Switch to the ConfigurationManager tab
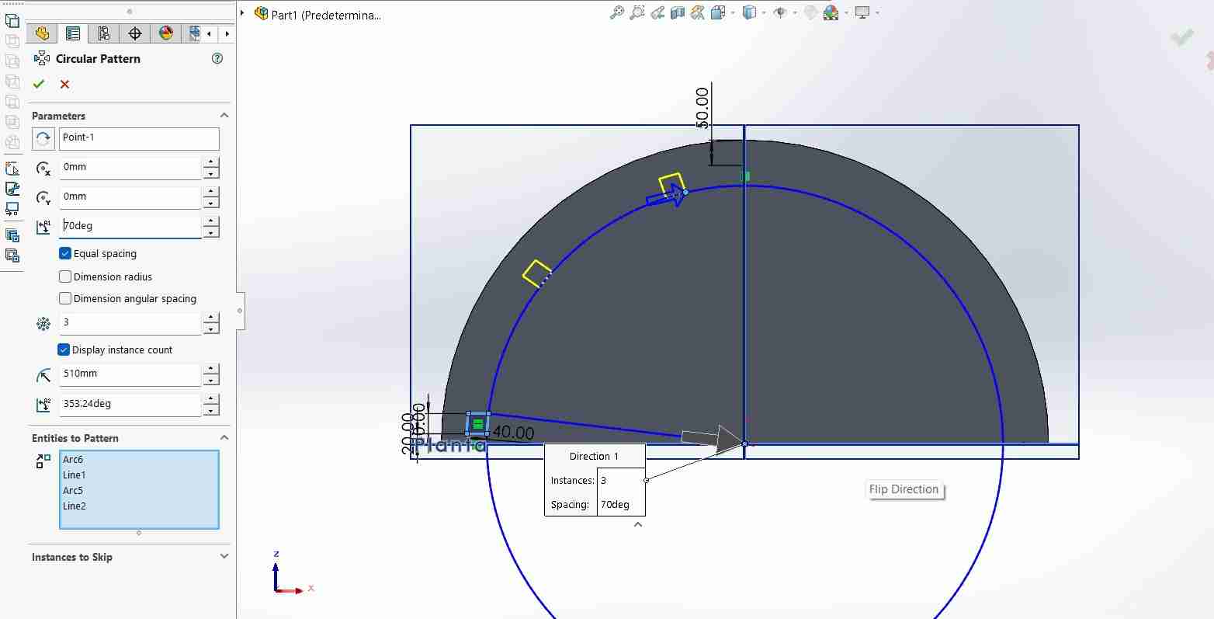This screenshot has width=1214, height=619. tap(104, 33)
